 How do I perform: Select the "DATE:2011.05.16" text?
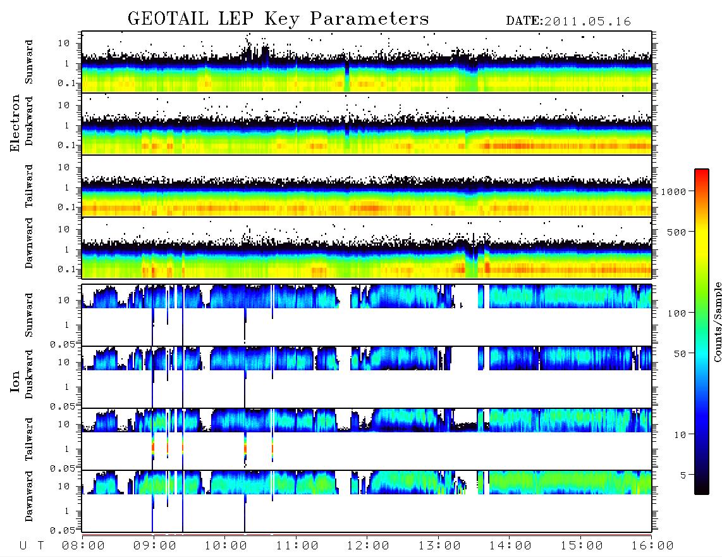point(568,22)
